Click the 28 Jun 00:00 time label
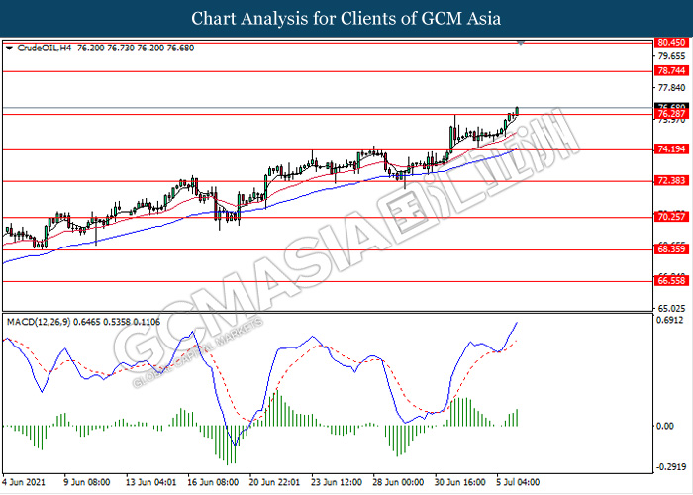Viewport: 693px width, 495px height. 398,482
